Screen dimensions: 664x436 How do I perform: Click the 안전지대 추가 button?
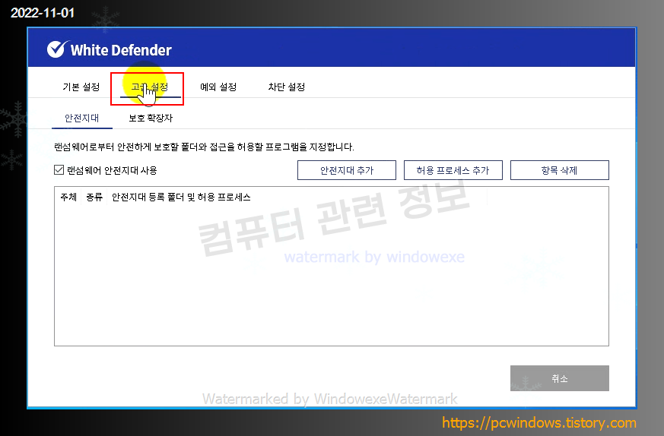point(347,170)
